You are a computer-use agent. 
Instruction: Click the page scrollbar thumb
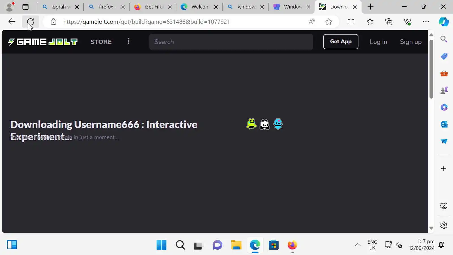coord(431,69)
